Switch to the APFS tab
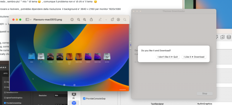232x105 pixels. point(6,73)
